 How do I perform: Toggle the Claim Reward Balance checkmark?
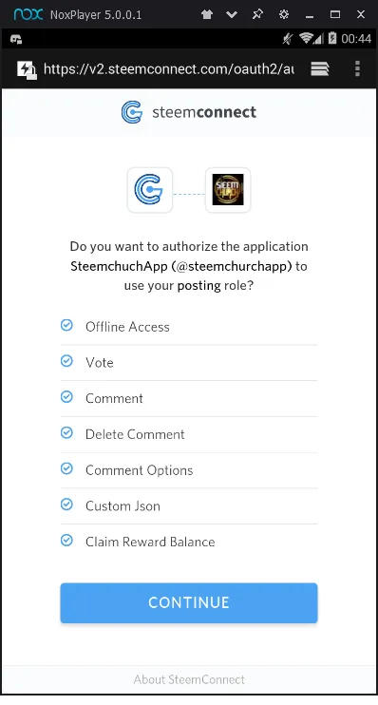[x=66, y=541]
